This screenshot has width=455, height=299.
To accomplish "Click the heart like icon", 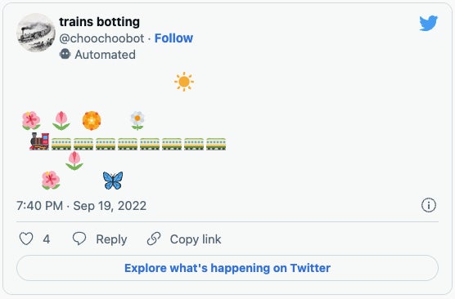I will (26, 239).
